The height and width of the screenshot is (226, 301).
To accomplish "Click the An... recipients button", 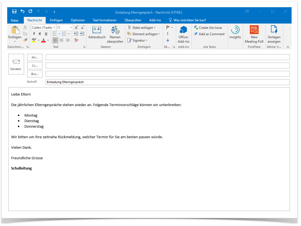I will click(x=35, y=57).
